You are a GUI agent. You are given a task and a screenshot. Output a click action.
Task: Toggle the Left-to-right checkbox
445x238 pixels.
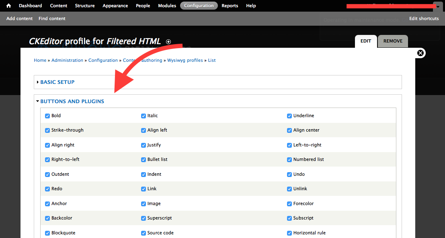tap(289, 145)
